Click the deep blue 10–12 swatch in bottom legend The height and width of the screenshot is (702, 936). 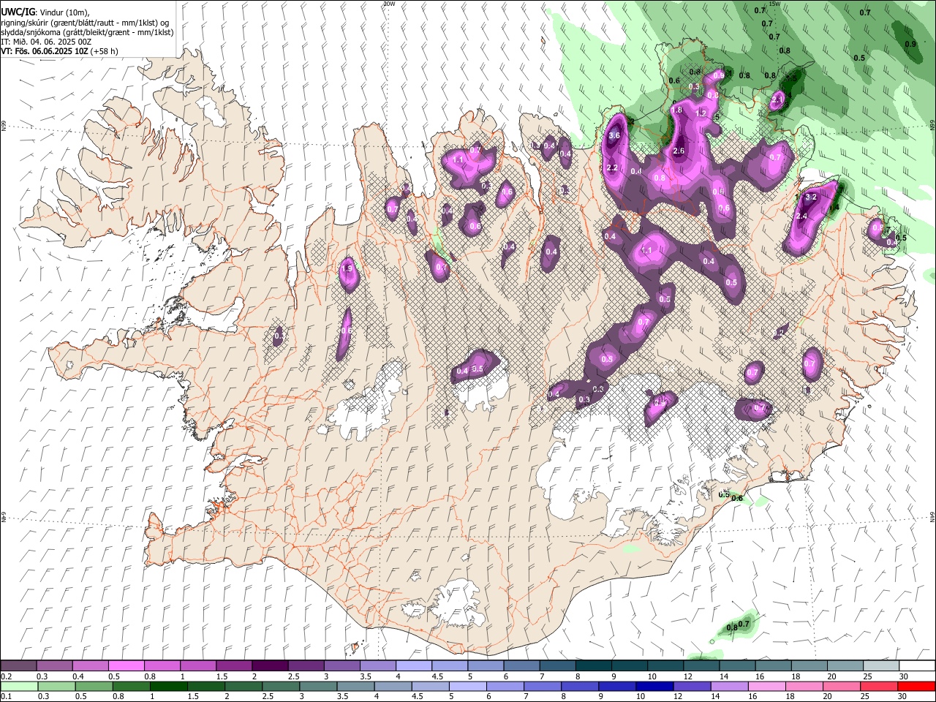[x=655, y=686]
